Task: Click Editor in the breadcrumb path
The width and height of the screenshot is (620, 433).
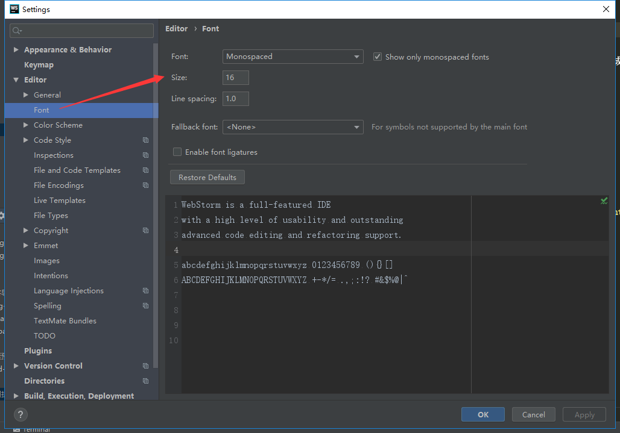Action: click(176, 28)
